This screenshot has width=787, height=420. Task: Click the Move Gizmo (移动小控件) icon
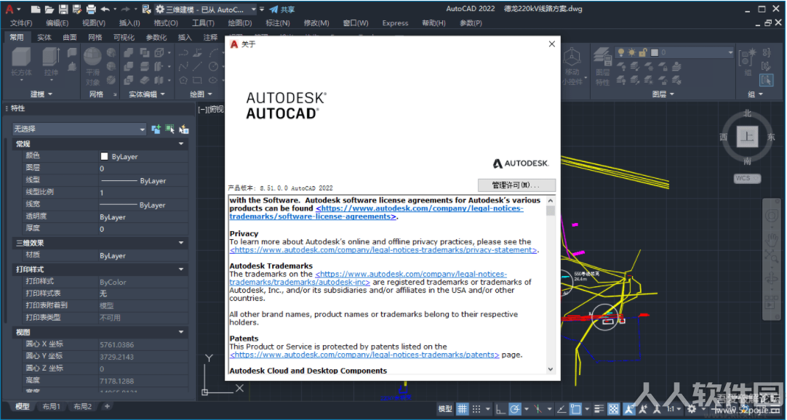pos(572,66)
